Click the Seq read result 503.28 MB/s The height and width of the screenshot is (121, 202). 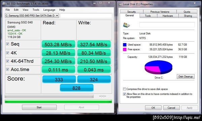coord(58,44)
